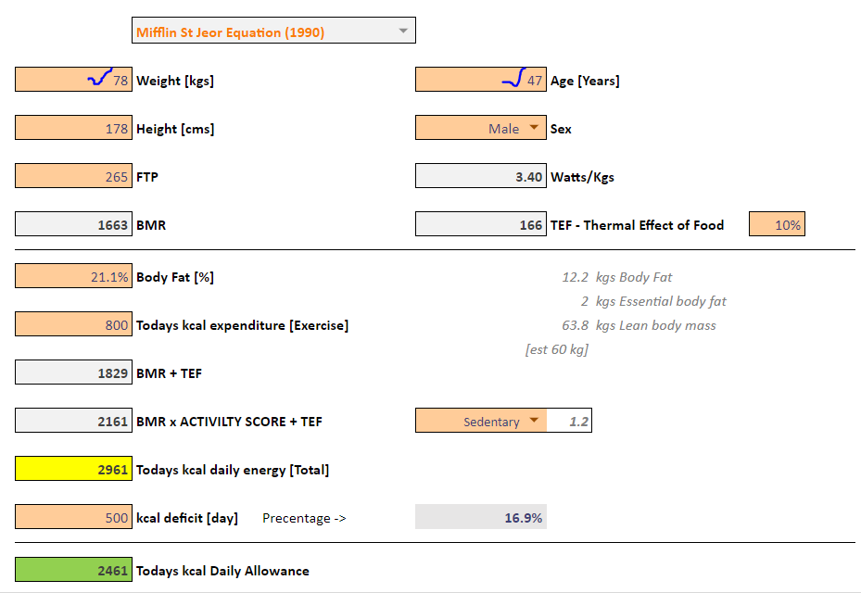861x593 pixels.
Task: Select the deficit percentage cell 16.9%
Action: tap(480, 518)
